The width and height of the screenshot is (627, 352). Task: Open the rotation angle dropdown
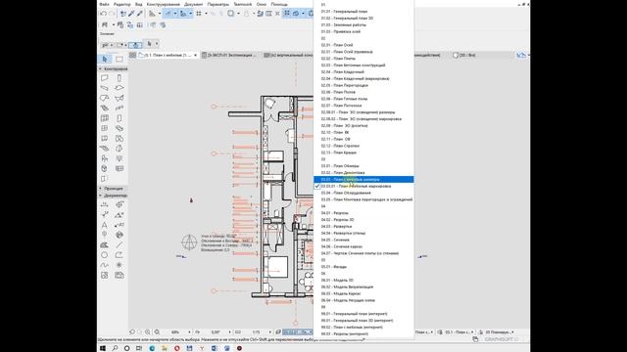(x=229, y=332)
